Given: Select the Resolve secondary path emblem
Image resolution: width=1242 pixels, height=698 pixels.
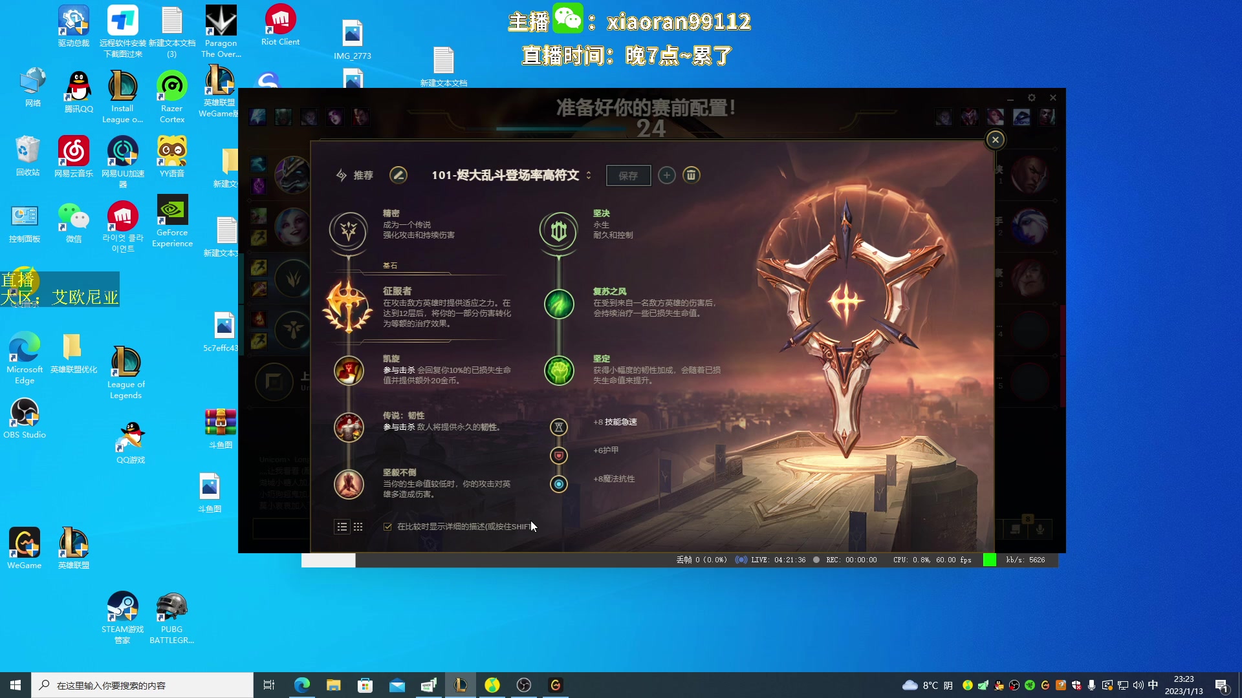Looking at the screenshot, I should click(x=559, y=231).
